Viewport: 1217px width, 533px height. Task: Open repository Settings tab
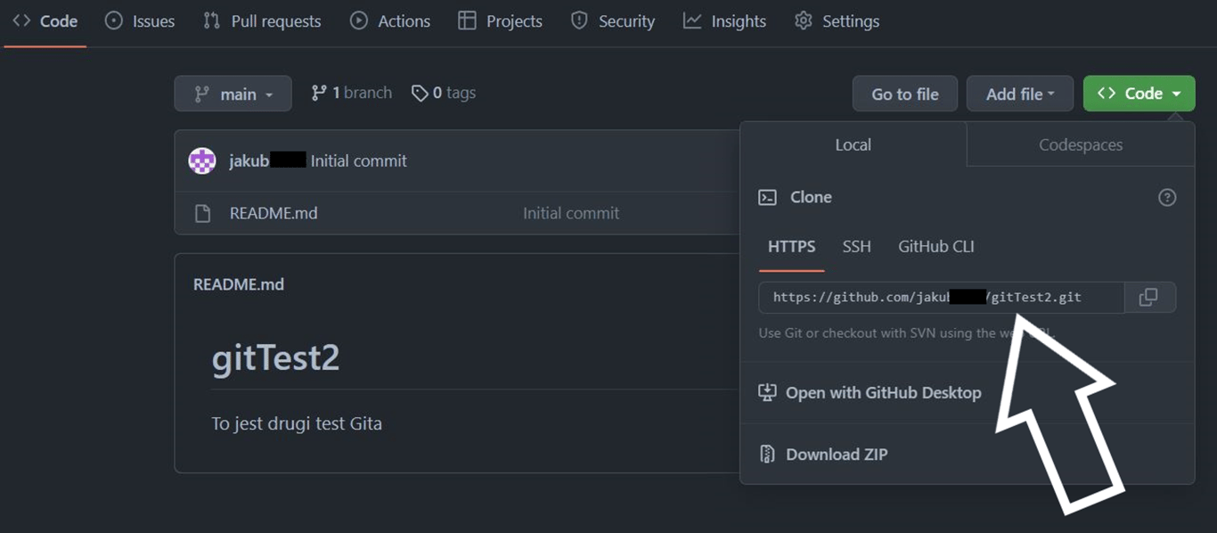point(837,21)
